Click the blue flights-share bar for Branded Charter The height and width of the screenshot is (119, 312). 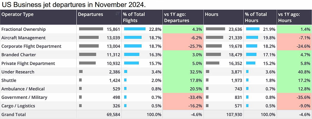click(132, 55)
